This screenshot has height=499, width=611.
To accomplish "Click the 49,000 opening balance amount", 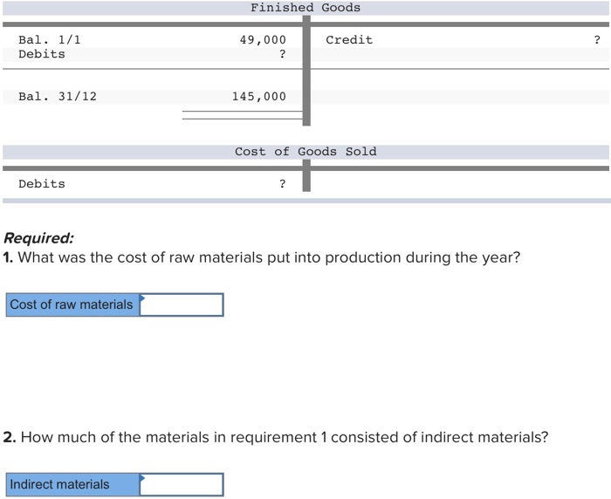I will [x=263, y=40].
